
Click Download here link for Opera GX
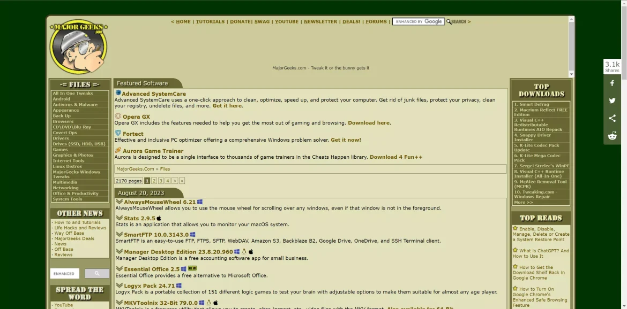point(369,123)
